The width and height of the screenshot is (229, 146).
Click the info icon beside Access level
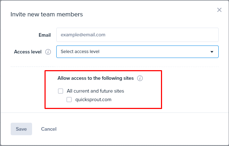pos(48,52)
